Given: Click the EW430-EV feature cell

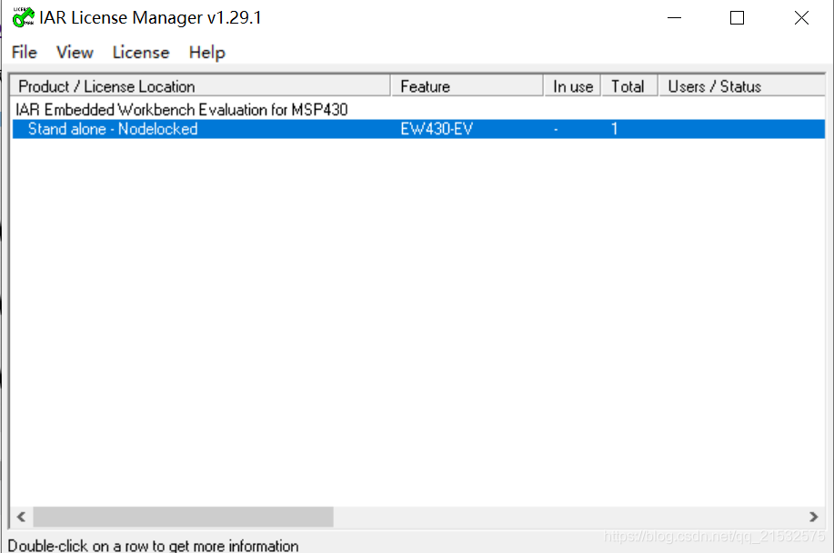Looking at the screenshot, I should [x=437, y=129].
